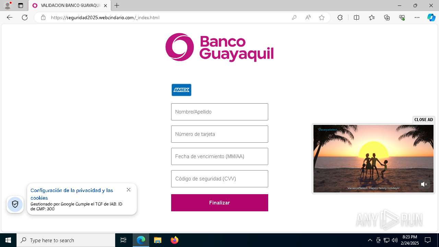Viewport: 439px width, 247px height.
Task: Open Microsoft Edge from the taskbar
Action: (141, 240)
